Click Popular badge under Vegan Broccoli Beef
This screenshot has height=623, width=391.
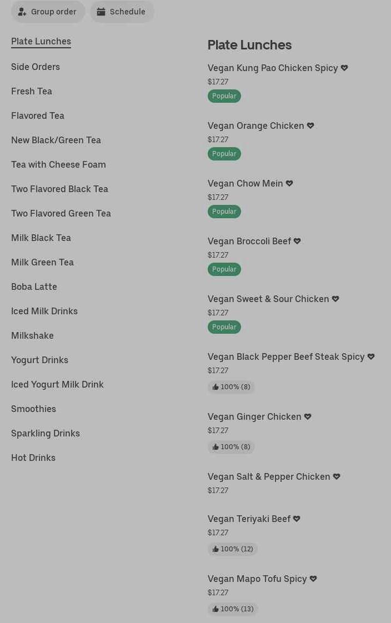[x=224, y=269]
